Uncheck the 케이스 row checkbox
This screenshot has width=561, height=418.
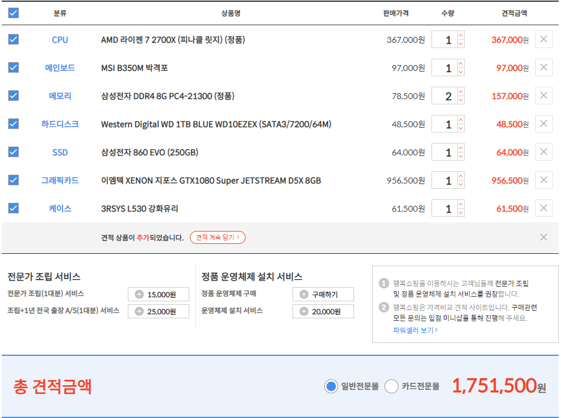(x=13, y=208)
